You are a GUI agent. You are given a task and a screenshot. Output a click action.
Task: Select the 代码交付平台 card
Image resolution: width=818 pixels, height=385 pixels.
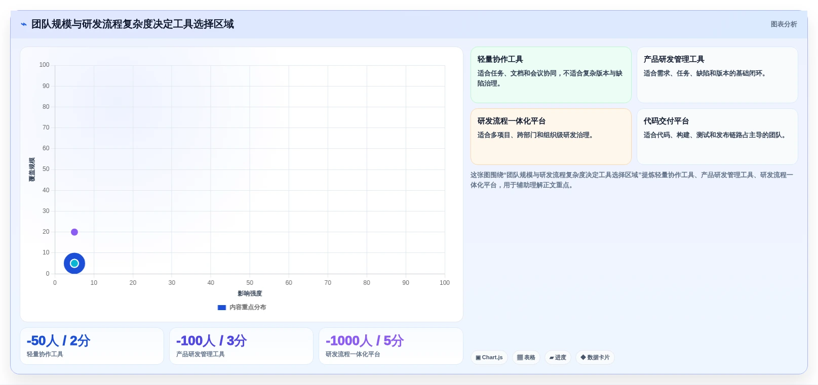(717, 137)
